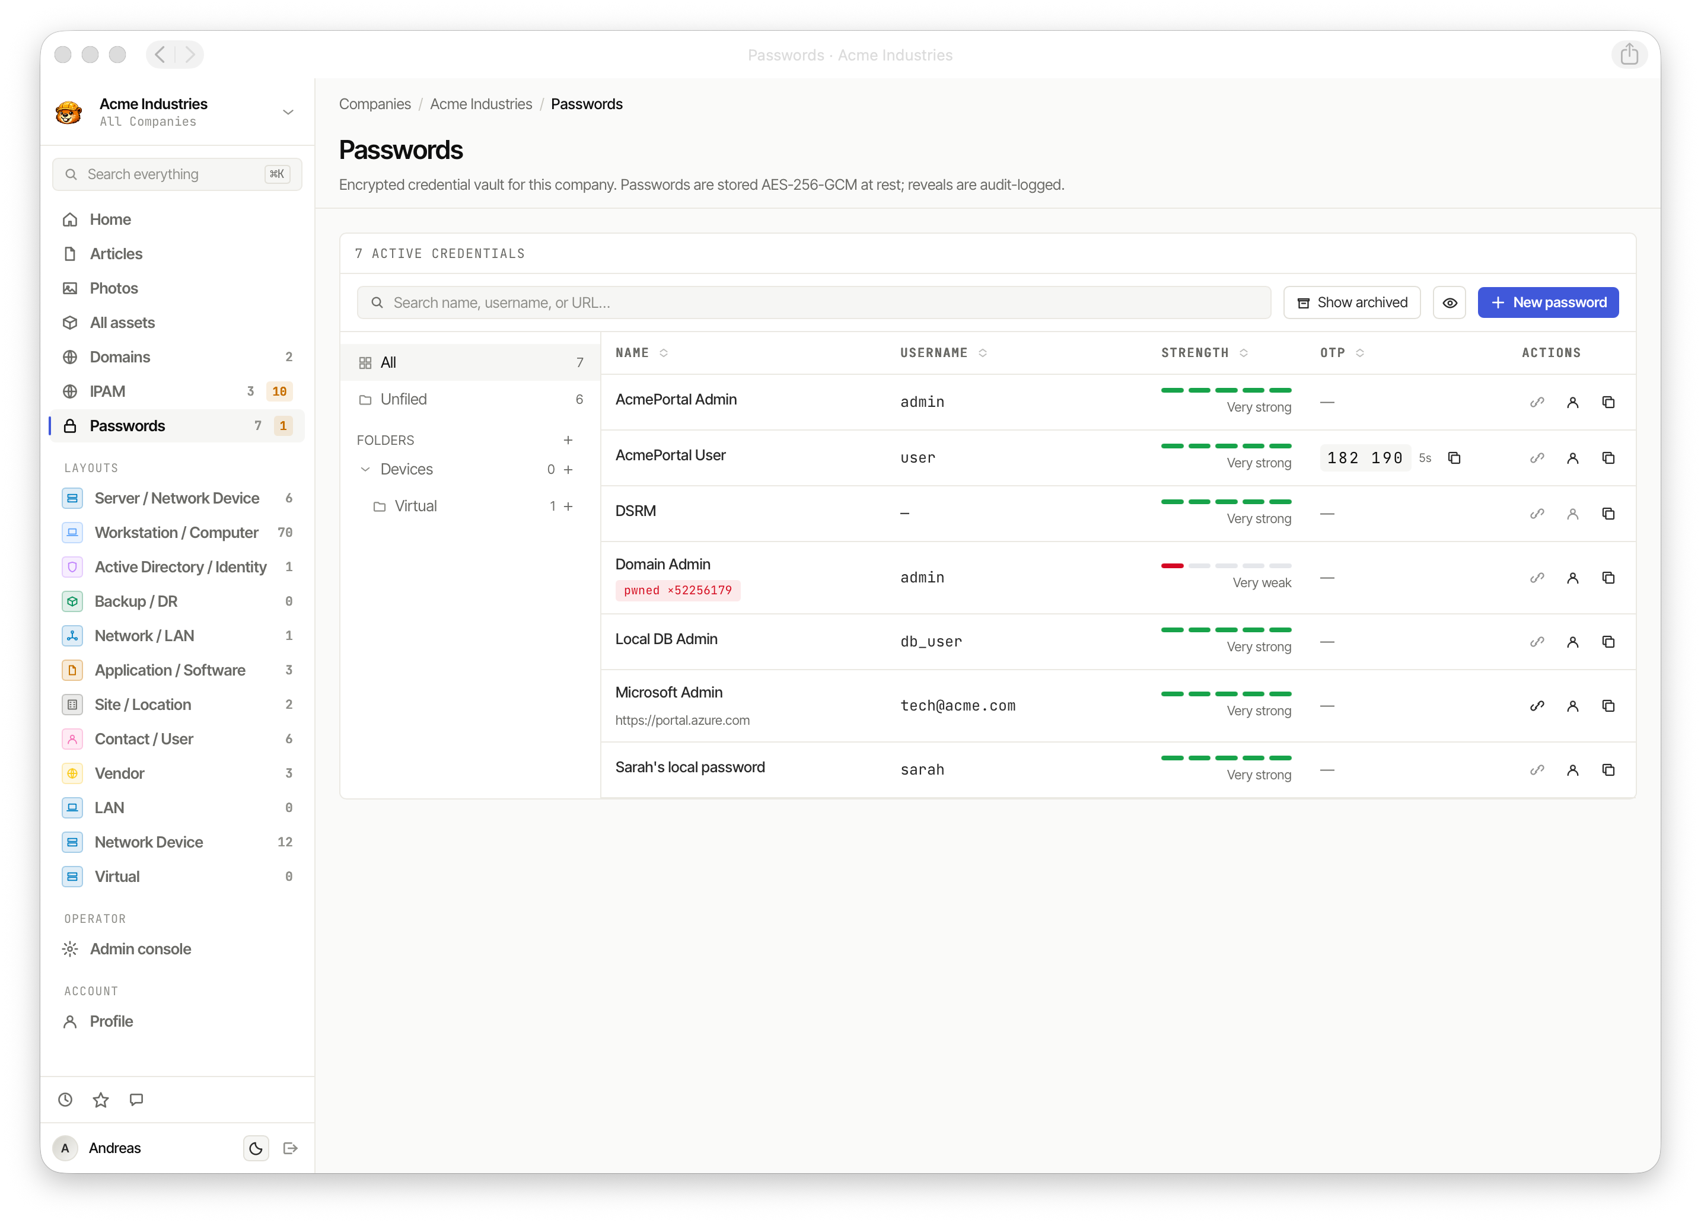Open the Active Directory / Identity layout
Screen dimensions: 1701x1223
coord(177,567)
